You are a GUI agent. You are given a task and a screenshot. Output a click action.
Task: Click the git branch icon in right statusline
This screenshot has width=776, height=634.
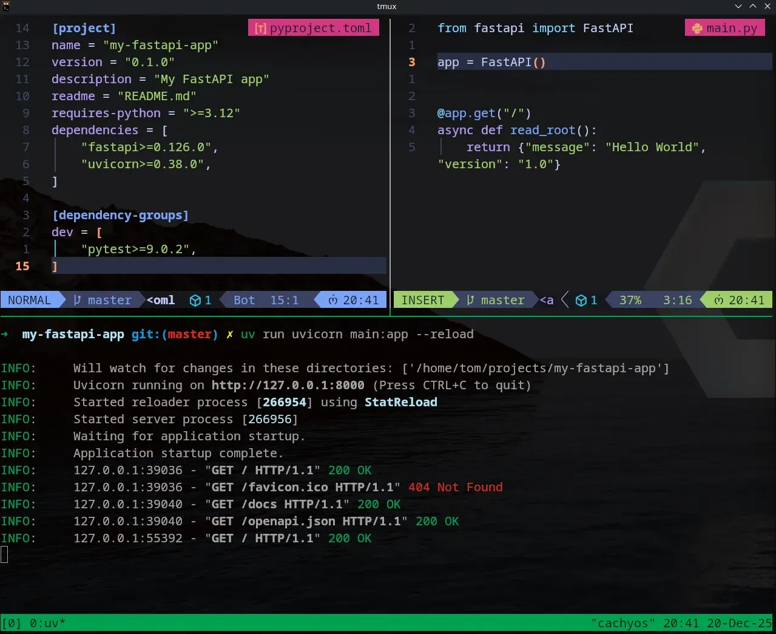pyautogui.click(x=470, y=300)
